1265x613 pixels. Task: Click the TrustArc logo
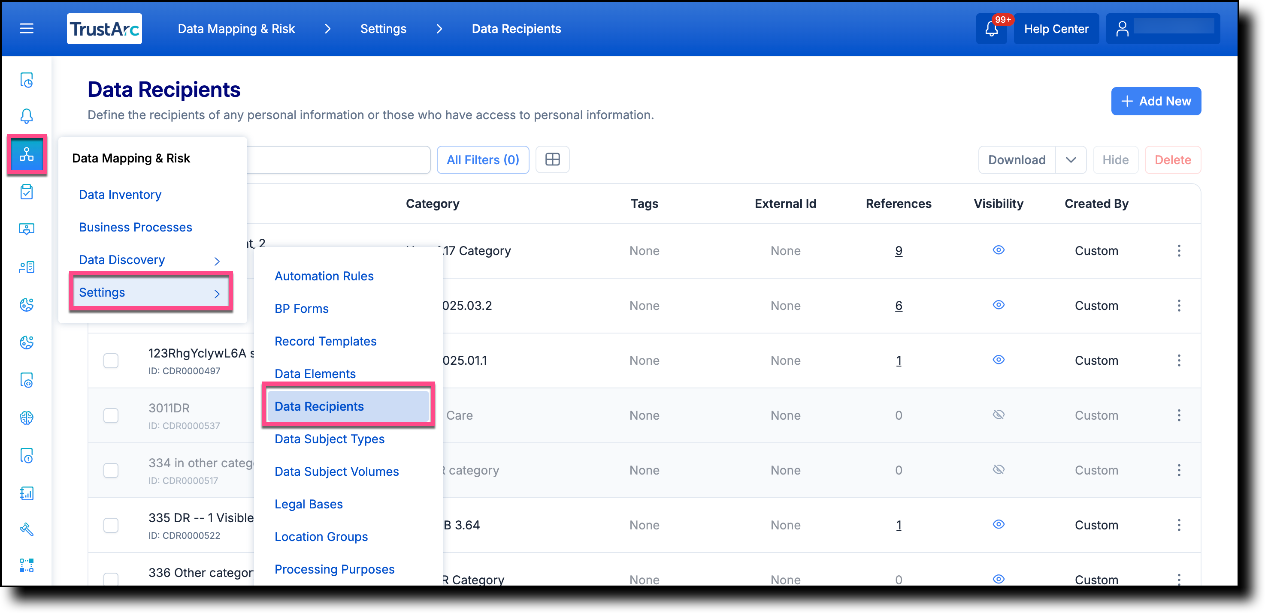[x=104, y=28]
